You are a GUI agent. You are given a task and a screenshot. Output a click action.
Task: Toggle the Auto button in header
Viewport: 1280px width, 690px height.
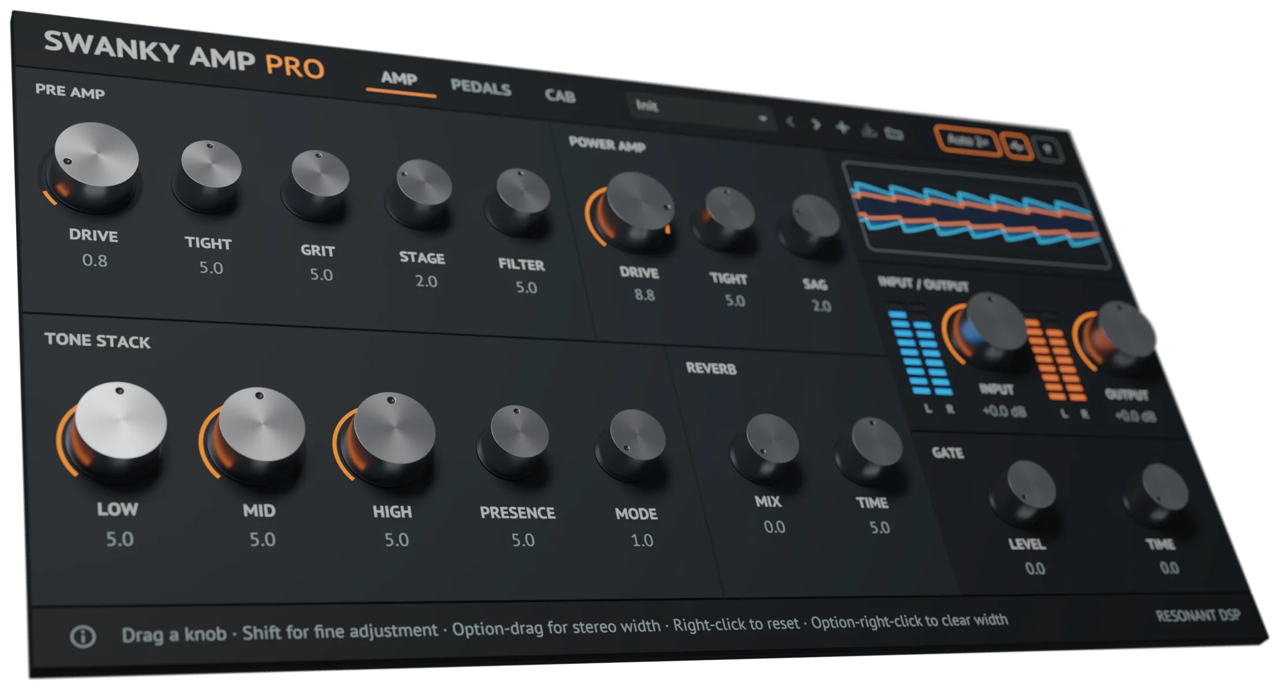coord(967,140)
